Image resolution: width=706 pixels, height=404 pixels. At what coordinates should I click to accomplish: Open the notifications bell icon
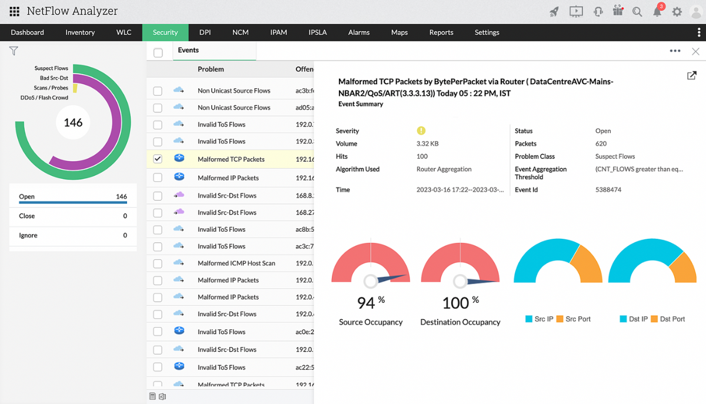(657, 12)
